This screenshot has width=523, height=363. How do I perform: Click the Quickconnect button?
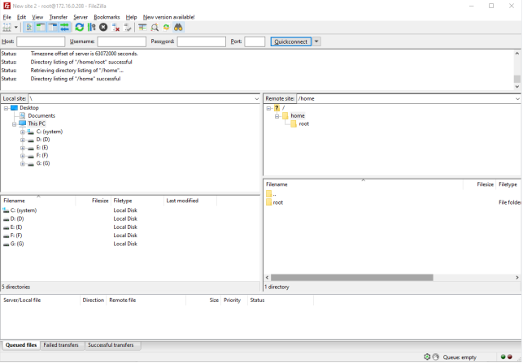290,41
